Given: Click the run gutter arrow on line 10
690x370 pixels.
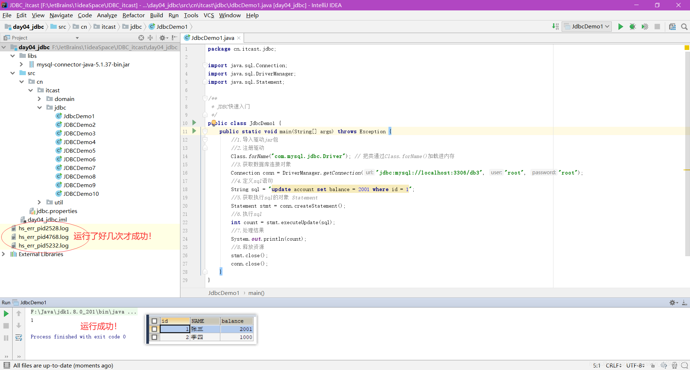Looking at the screenshot, I should point(194,123).
